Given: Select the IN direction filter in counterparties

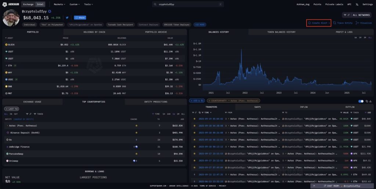Looking at the screenshot, I should pyautogui.click(x=11, y=114).
